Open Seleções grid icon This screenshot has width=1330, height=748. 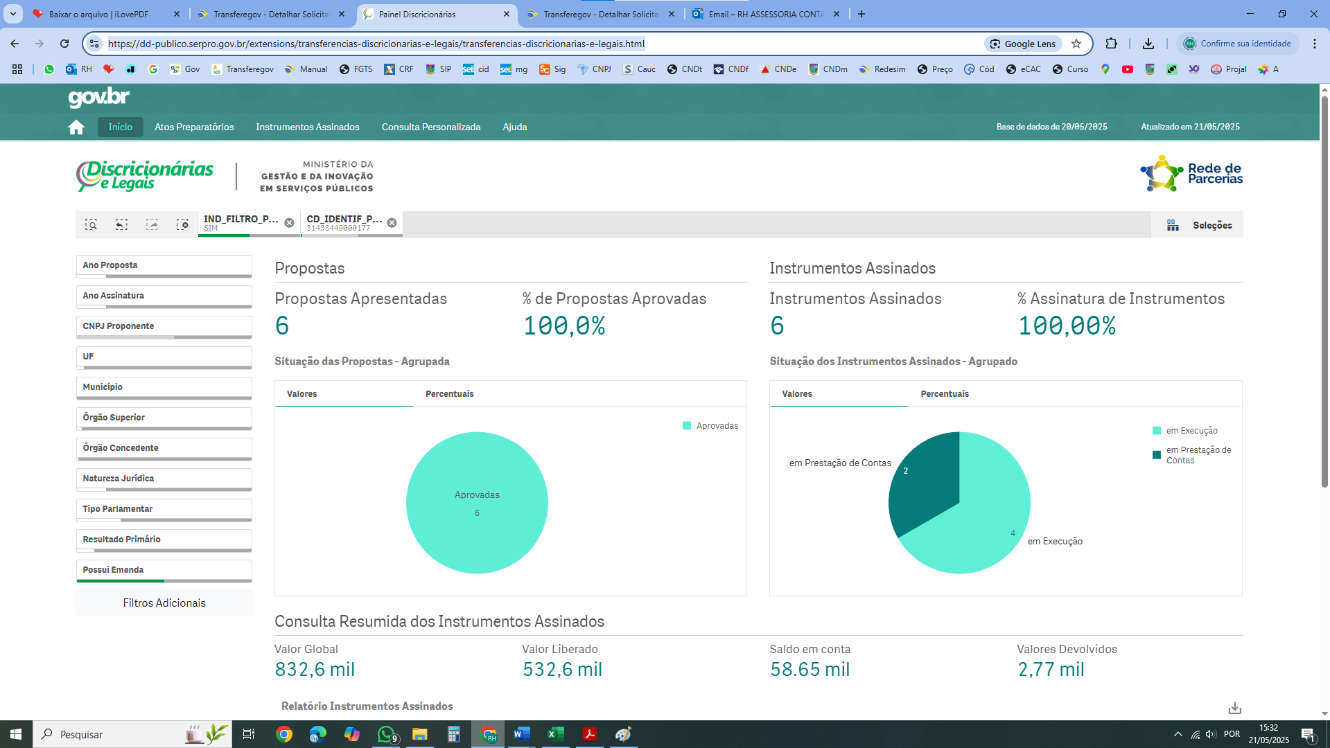[1173, 225]
